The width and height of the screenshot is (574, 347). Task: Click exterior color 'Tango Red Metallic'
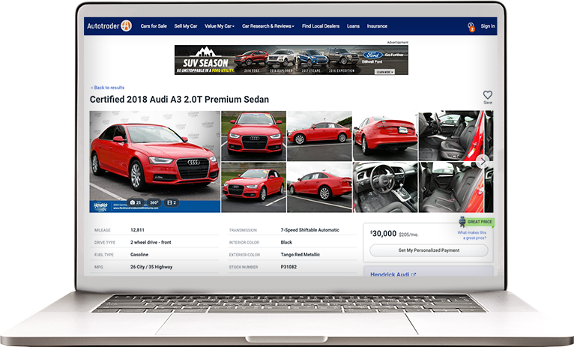[x=300, y=254]
